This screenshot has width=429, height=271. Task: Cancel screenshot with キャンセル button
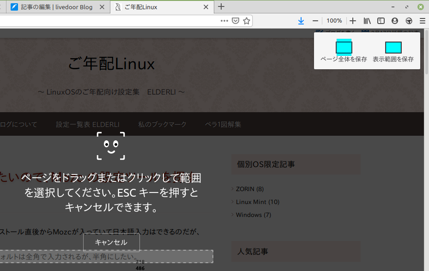111,242
